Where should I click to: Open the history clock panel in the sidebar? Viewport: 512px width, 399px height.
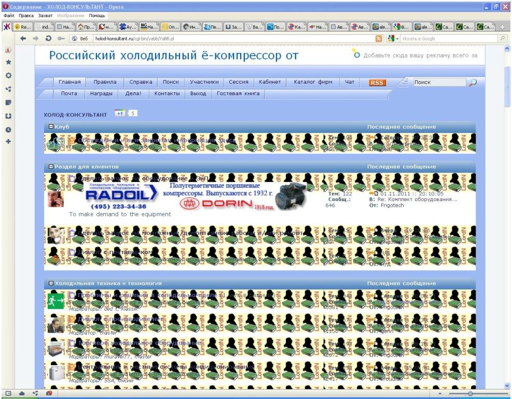(x=8, y=129)
